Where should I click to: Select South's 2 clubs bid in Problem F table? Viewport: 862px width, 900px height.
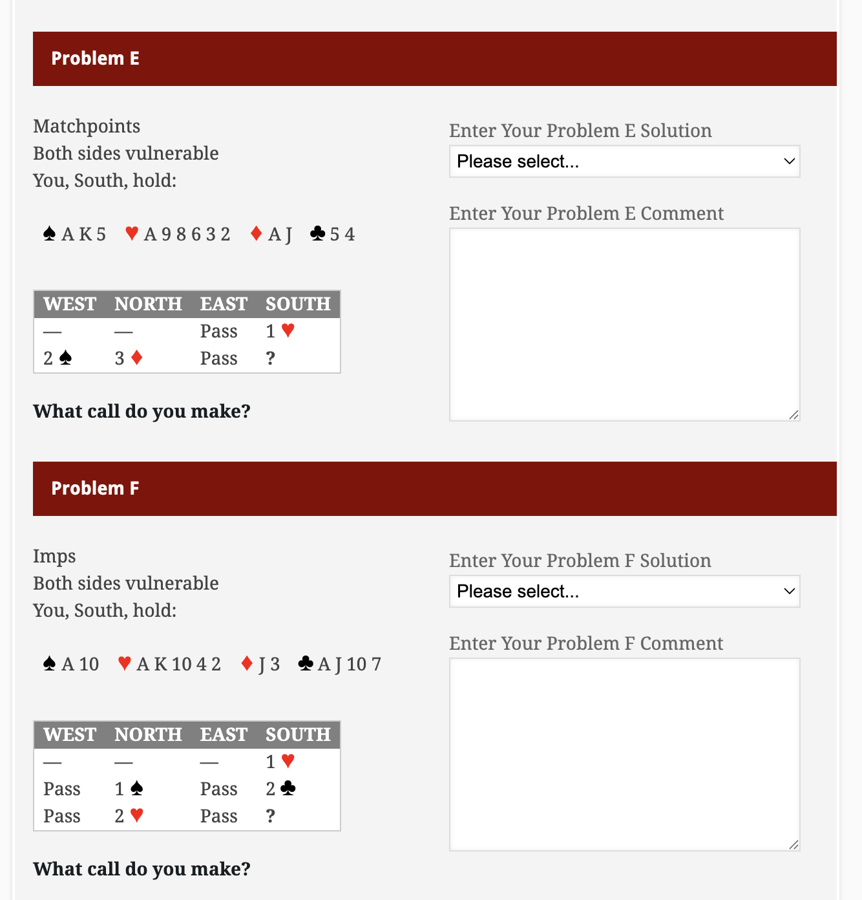pyautogui.click(x=280, y=789)
